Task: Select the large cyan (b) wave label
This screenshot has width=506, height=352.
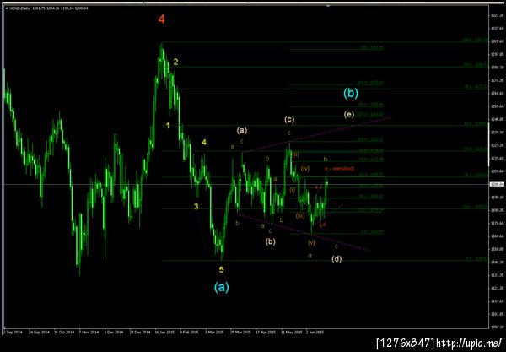Action: (x=351, y=94)
